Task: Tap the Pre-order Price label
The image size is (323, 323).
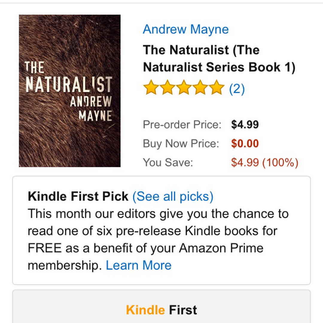Action: click(182, 124)
